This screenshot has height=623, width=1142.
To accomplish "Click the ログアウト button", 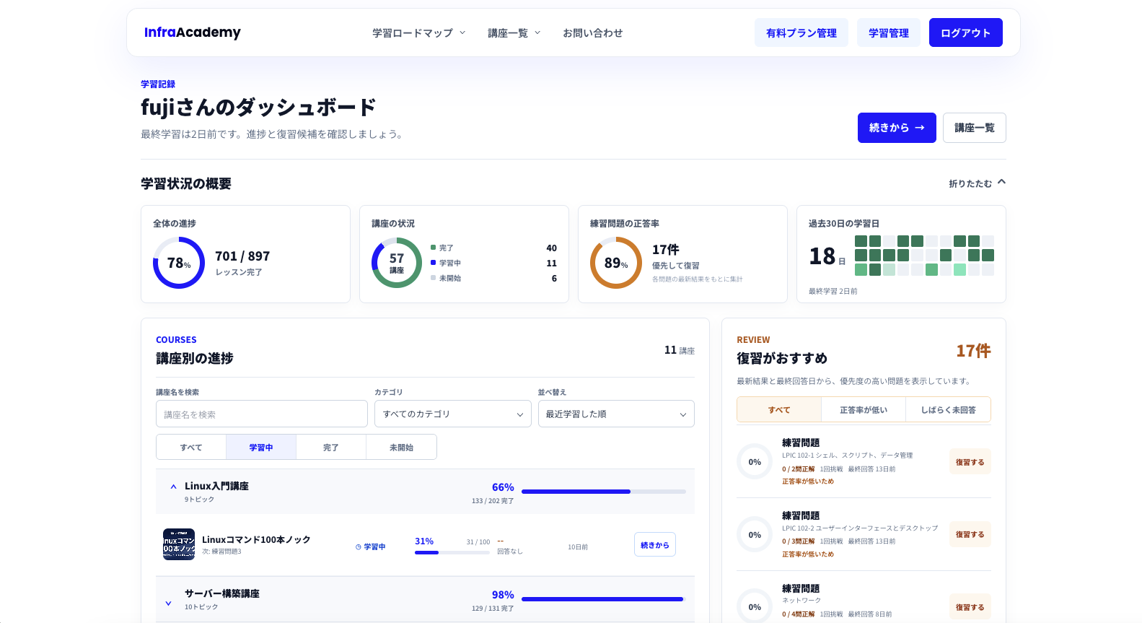I will [x=966, y=32].
